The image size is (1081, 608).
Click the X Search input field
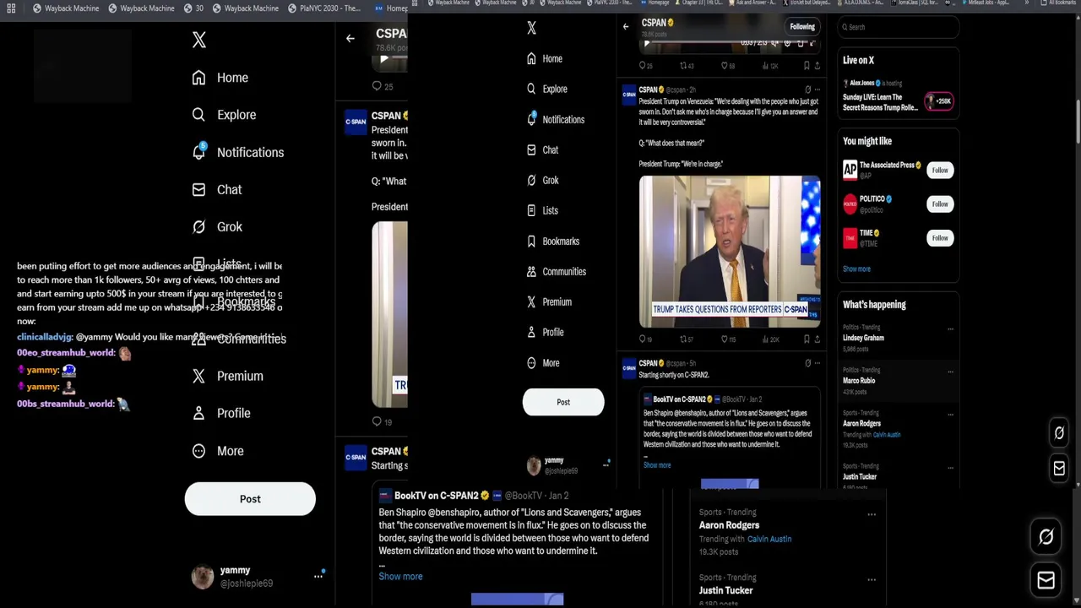(x=899, y=27)
